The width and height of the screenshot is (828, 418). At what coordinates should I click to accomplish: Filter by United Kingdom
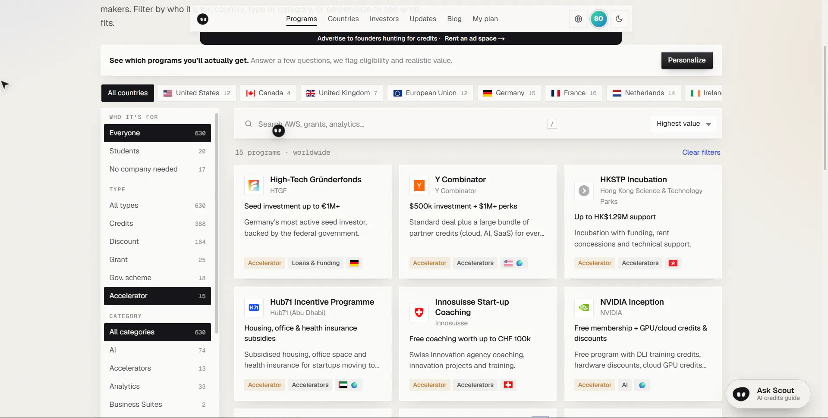(342, 93)
